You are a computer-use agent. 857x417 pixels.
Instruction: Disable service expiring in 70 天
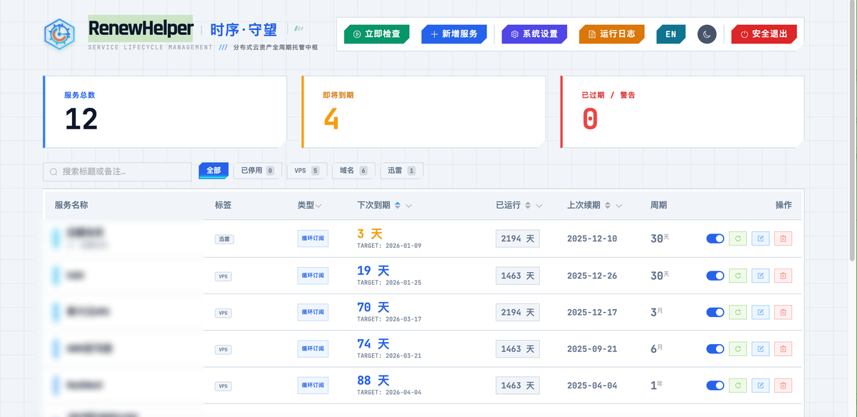pos(715,312)
